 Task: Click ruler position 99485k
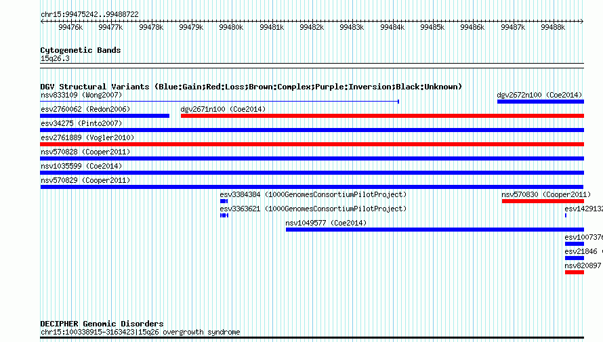pyautogui.click(x=433, y=27)
